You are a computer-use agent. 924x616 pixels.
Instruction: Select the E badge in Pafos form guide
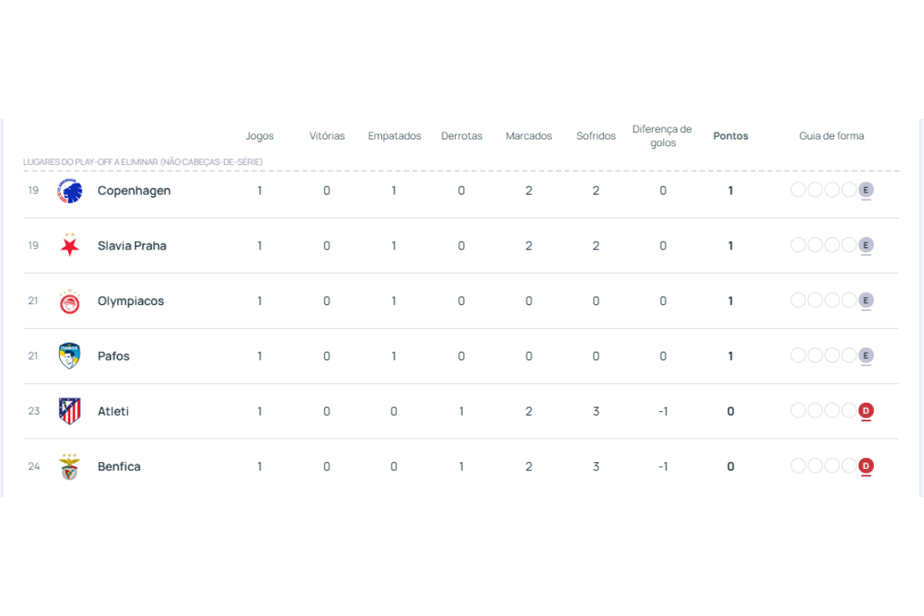(x=866, y=355)
